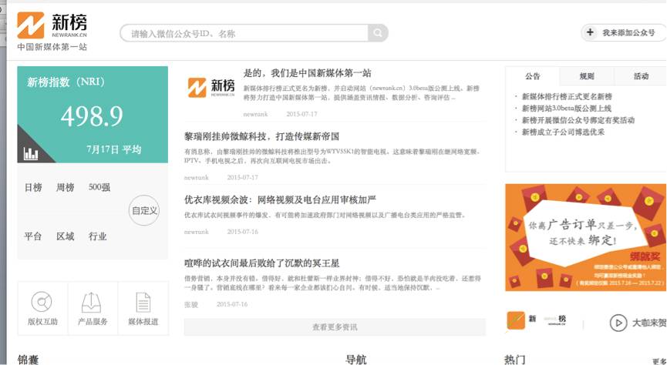Click the orange 广告订单 binding banner

(x=585, y=237)
